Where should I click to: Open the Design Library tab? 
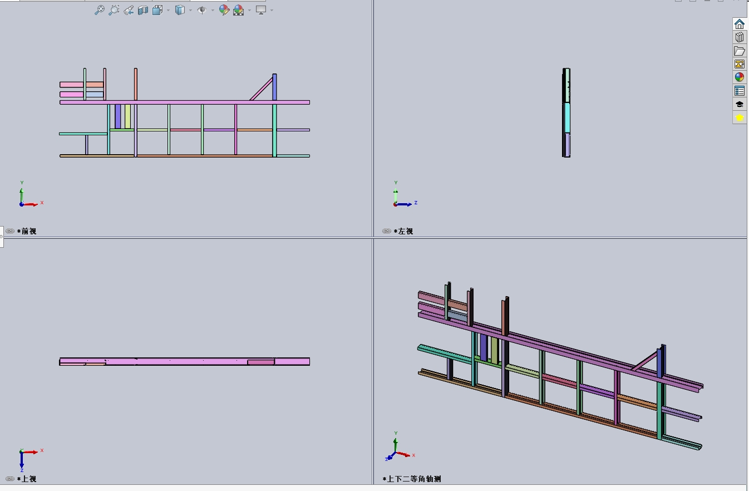point(740,37)
